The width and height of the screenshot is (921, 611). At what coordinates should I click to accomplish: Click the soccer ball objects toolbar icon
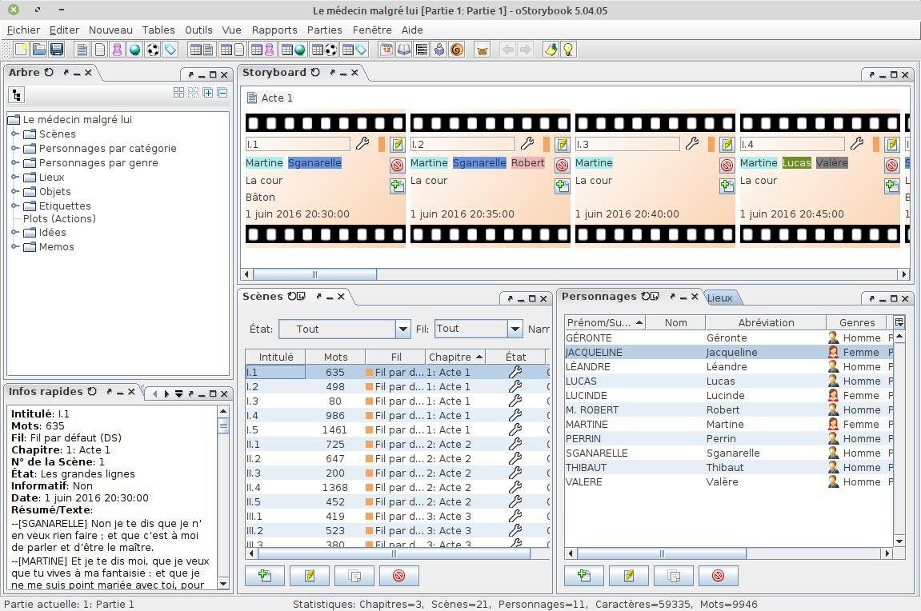click(x=153, y=50)
